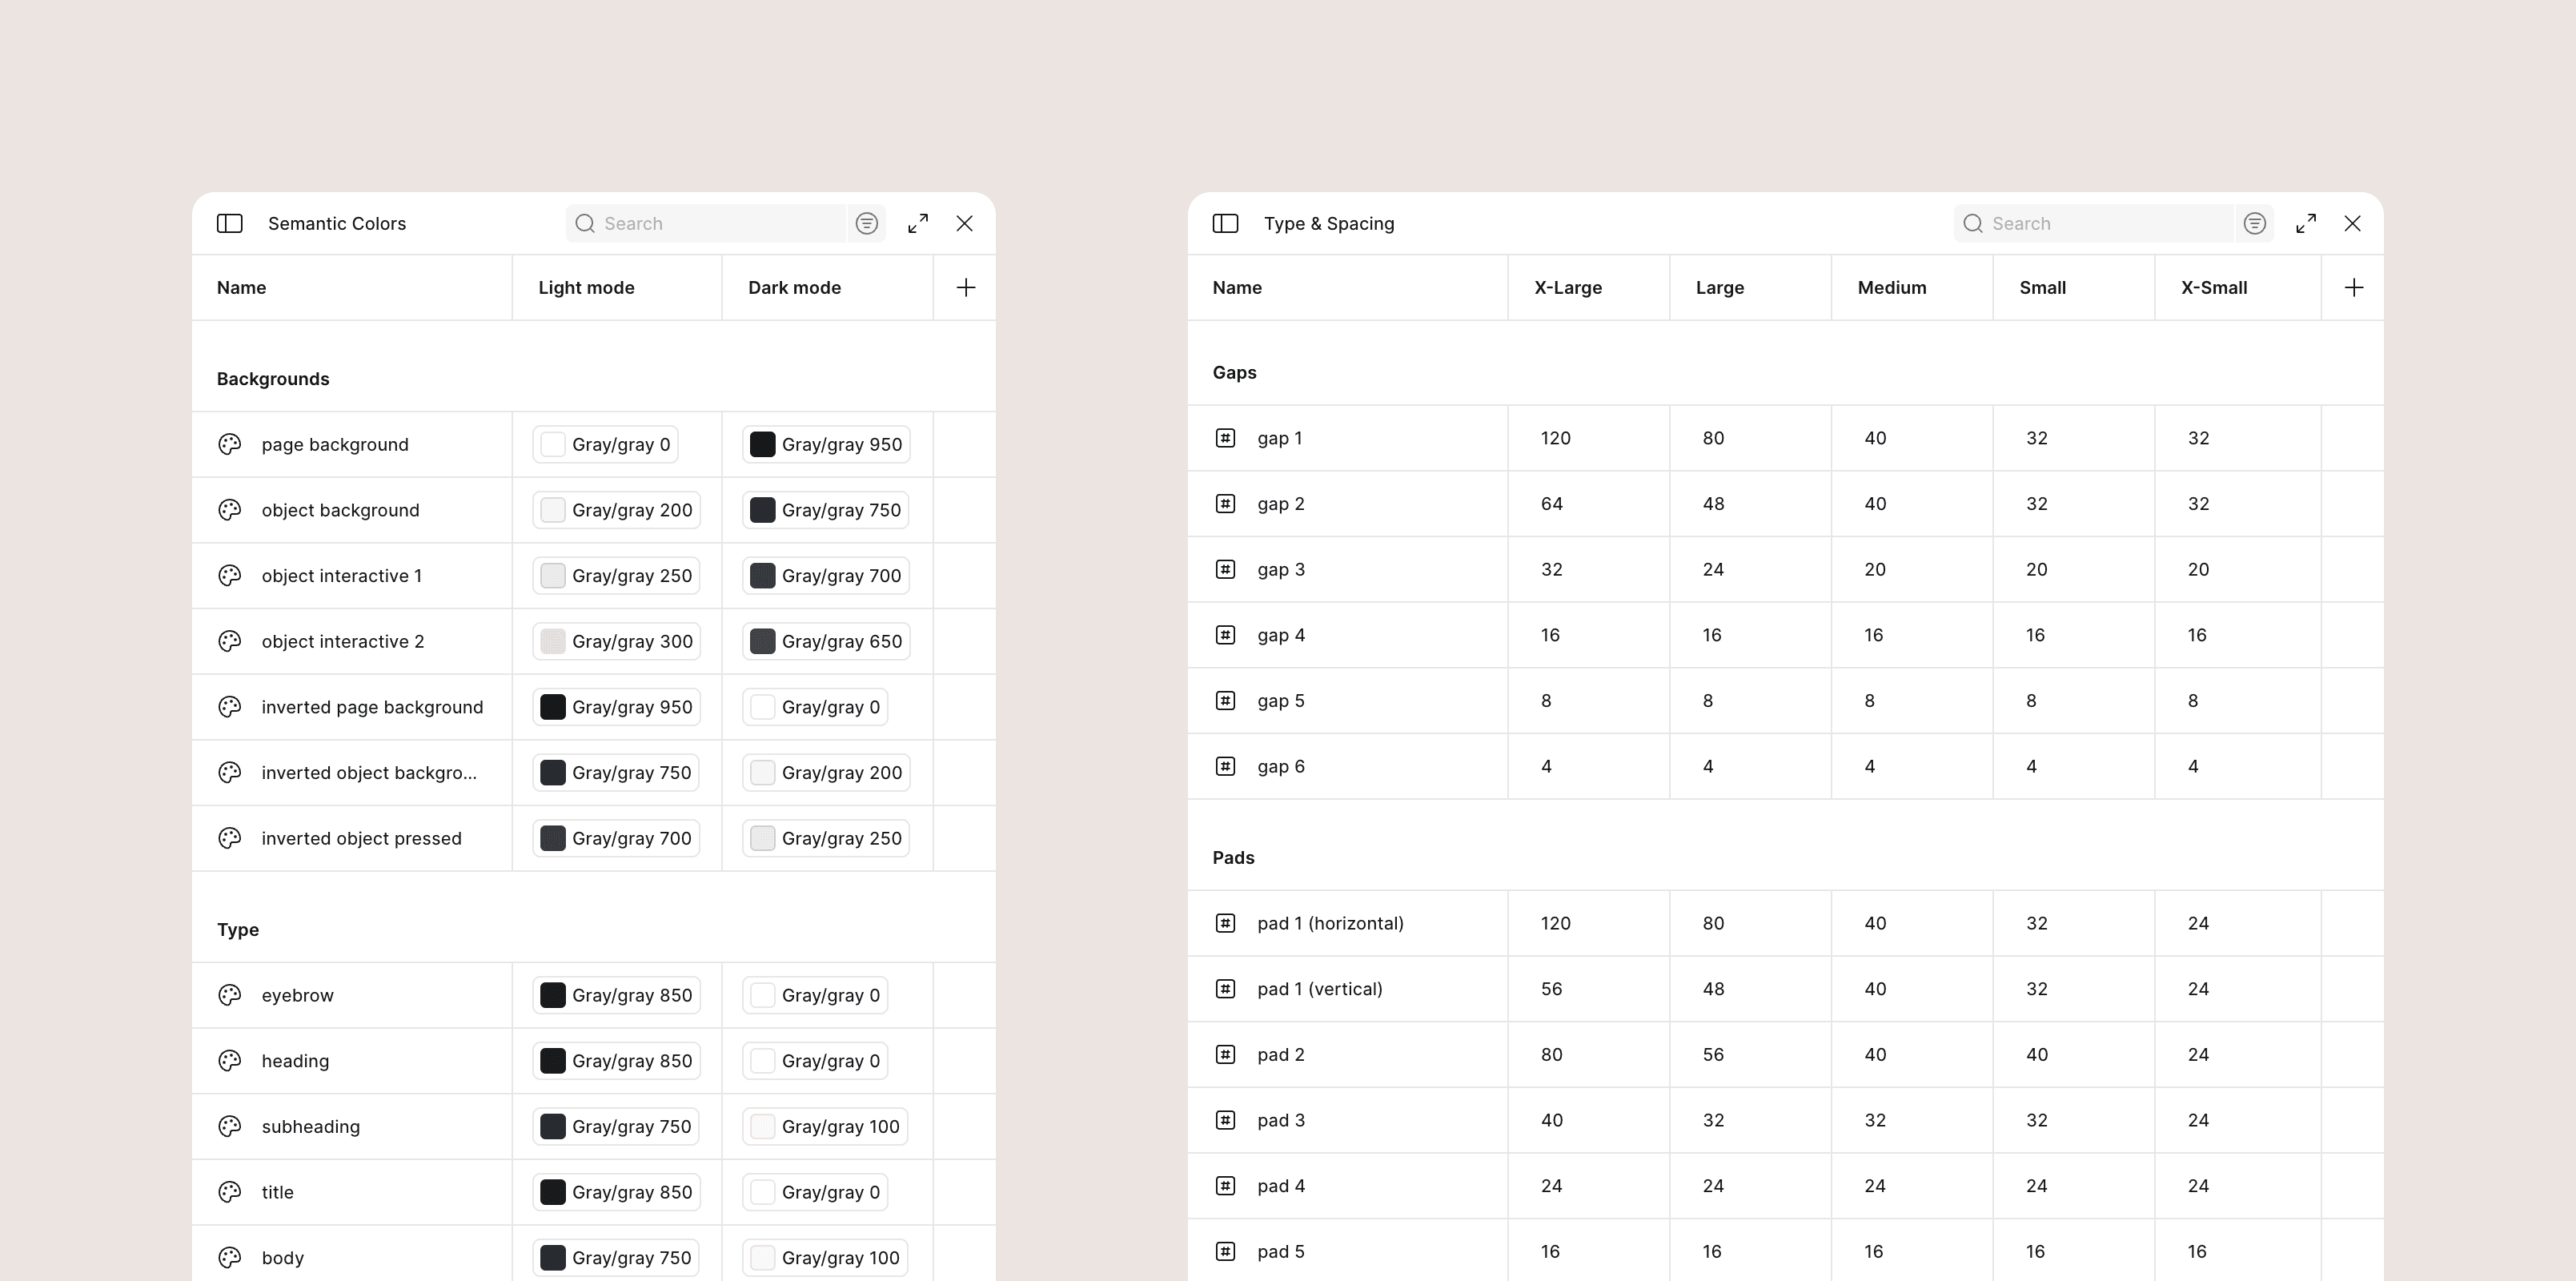Viewport: 2576px width, 1281px height.
Task: Click the palette icon next to page background
Action: coord(230,444)
